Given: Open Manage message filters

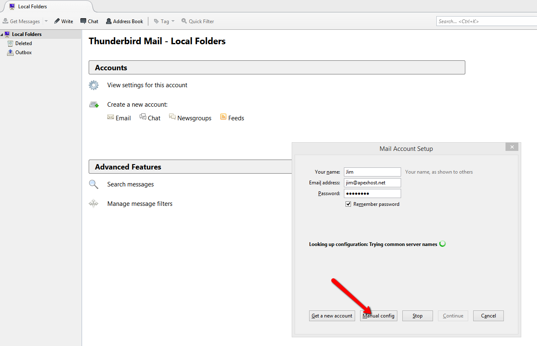Looking at the screenshot, I should 140,204.
